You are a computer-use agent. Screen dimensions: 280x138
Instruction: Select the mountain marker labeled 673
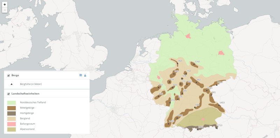[170, 102]
